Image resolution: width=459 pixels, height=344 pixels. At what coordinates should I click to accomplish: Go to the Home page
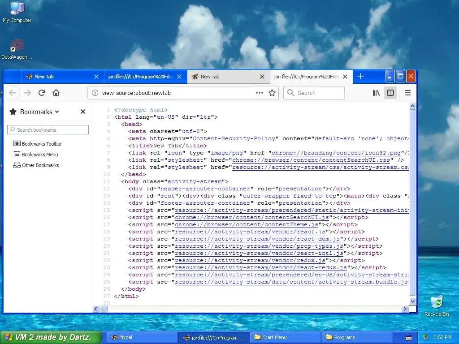(x=56, y=93)
